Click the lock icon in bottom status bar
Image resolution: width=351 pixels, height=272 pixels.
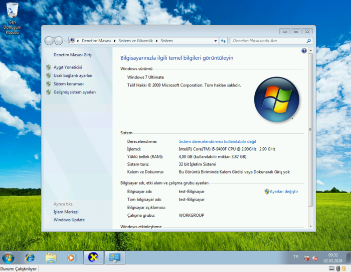click(x=344, y=268)
